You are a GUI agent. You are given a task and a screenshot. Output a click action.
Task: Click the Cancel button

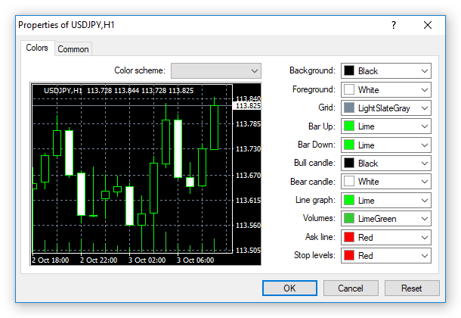coord(351,288)
